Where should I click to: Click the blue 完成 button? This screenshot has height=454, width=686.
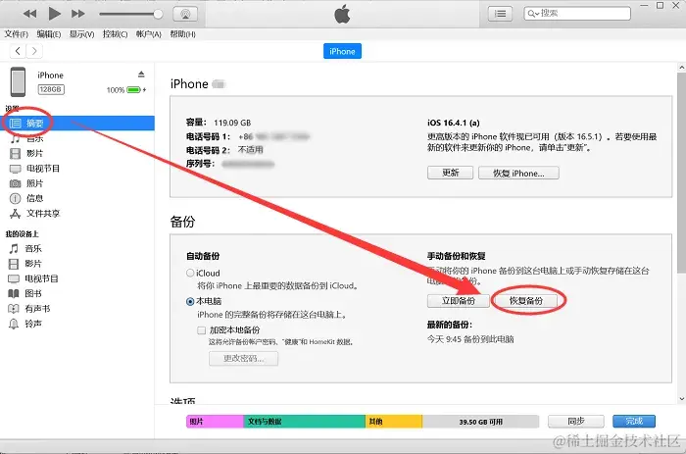tap(634, 422)
